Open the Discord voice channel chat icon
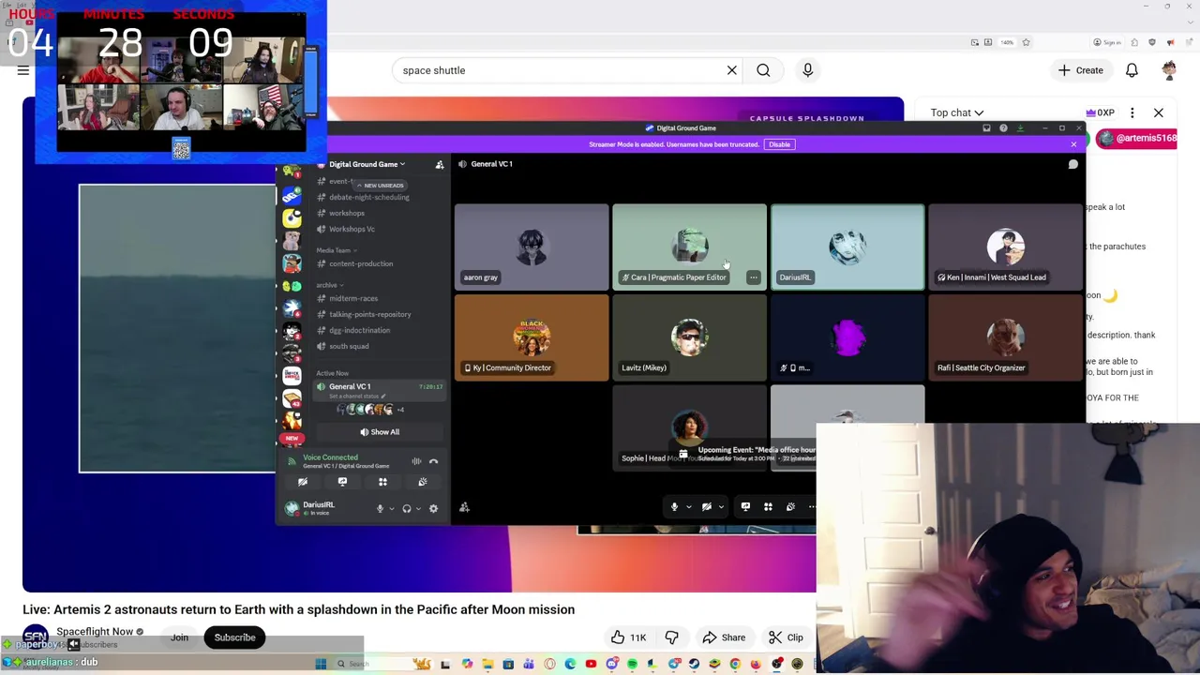Screen dimensions: 1200x675 1073,164
